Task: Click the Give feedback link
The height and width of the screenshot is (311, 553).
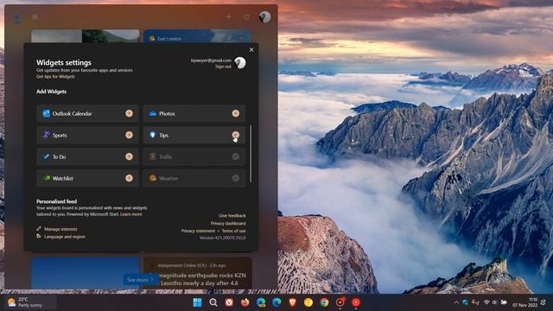Action: [x=232, y=215]
